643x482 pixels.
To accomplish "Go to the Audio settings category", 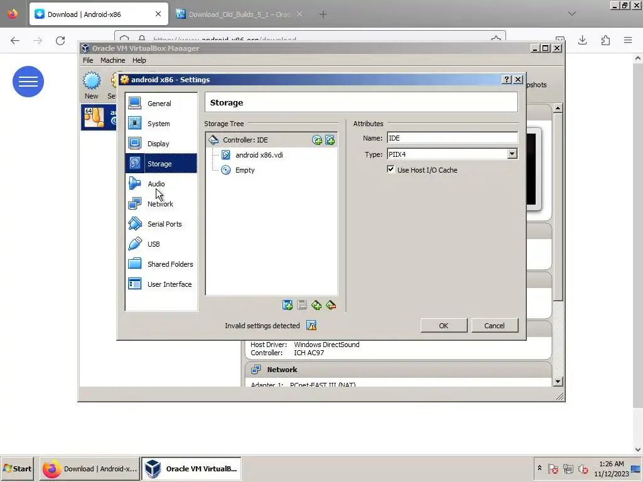I will (161, 184).
